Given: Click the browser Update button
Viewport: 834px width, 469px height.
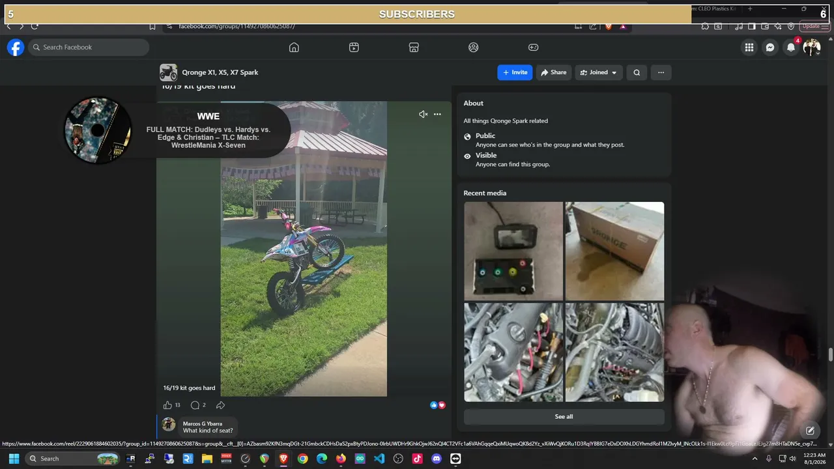Looking at the screenshot, I should [814, 26].
